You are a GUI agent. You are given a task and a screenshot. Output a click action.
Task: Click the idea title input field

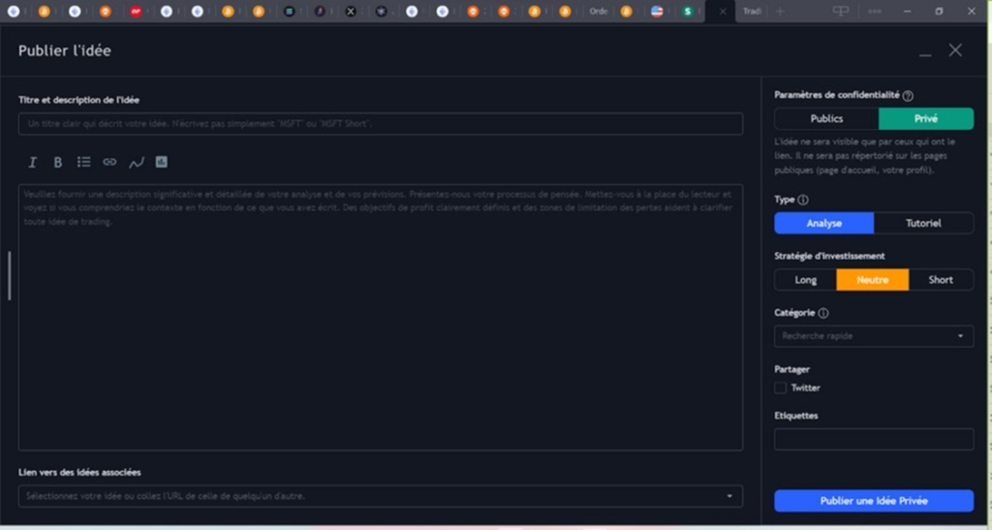point(380,124)
